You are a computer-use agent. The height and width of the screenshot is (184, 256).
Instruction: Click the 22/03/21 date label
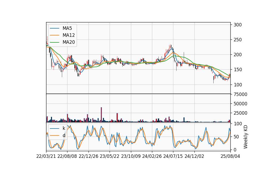46,156
